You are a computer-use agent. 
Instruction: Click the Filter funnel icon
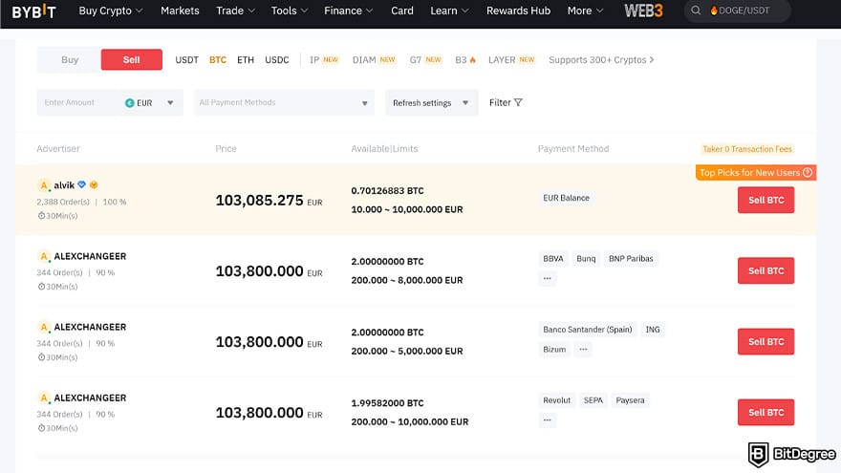point(518,102)
